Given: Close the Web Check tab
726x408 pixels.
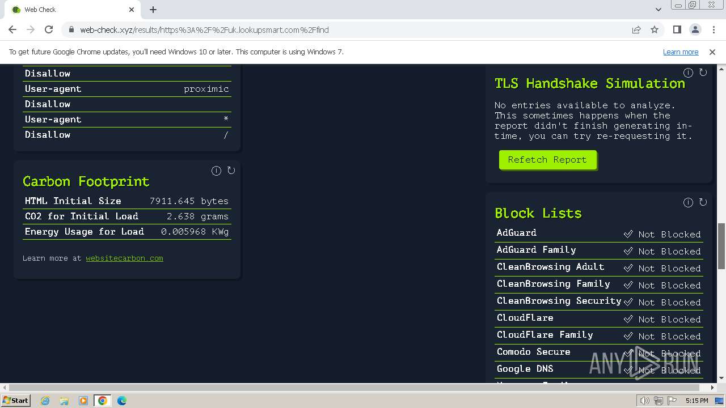Looking at the screenshot, I should click(132, 10).
